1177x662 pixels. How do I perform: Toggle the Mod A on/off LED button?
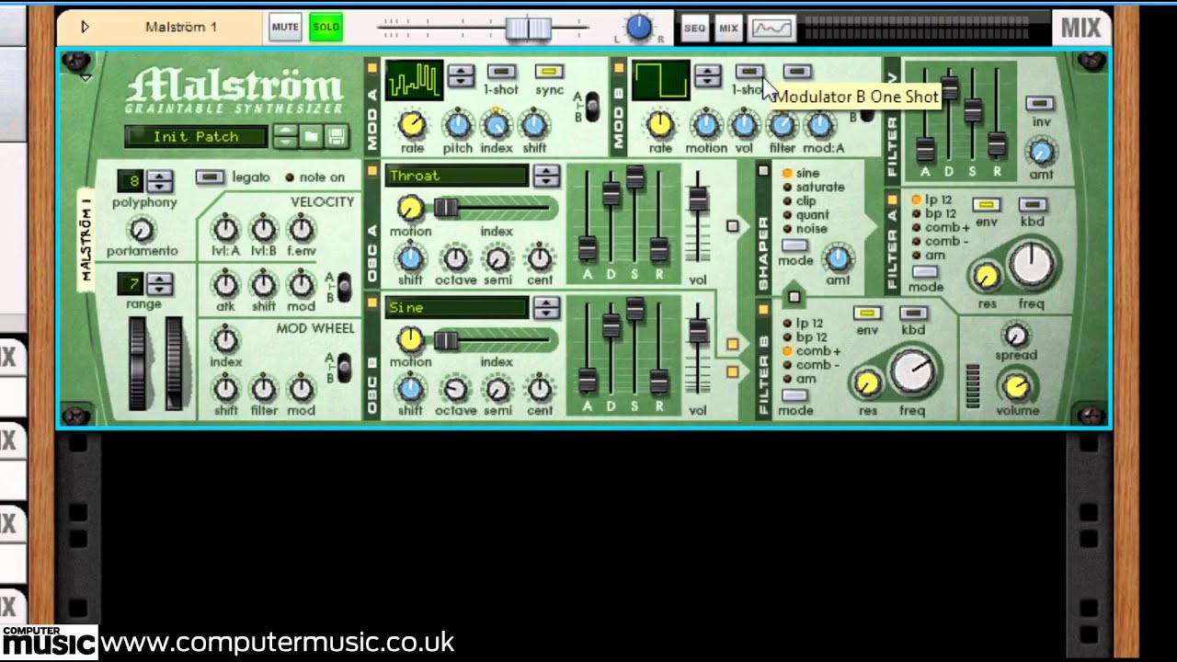[x=373, y=67]
